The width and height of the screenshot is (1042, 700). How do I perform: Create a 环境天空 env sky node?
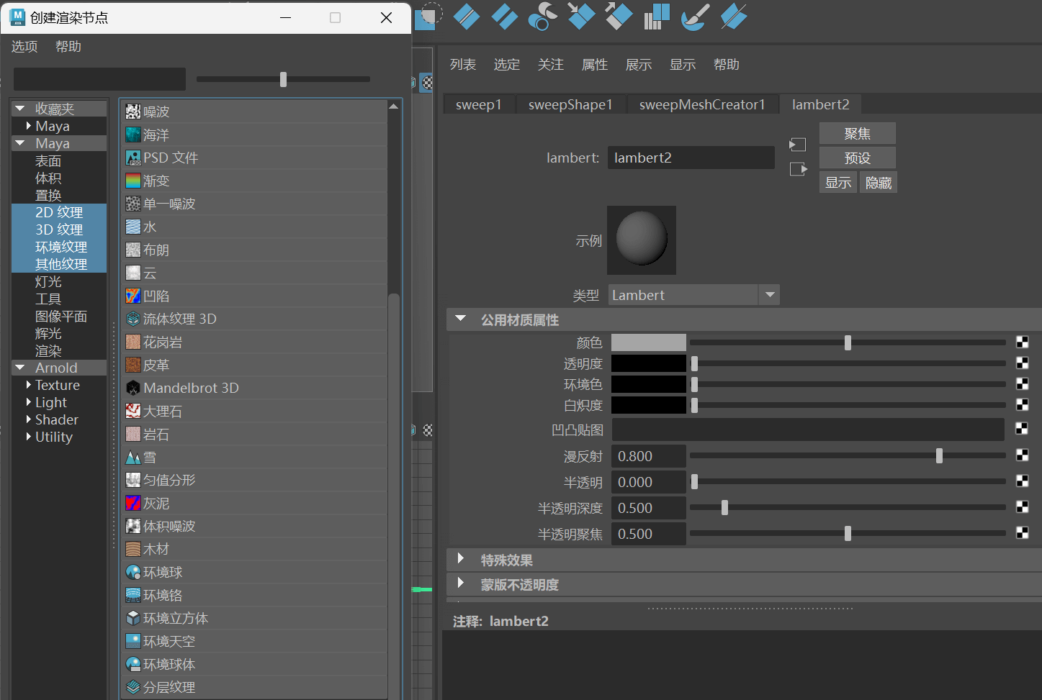(253, 641)
